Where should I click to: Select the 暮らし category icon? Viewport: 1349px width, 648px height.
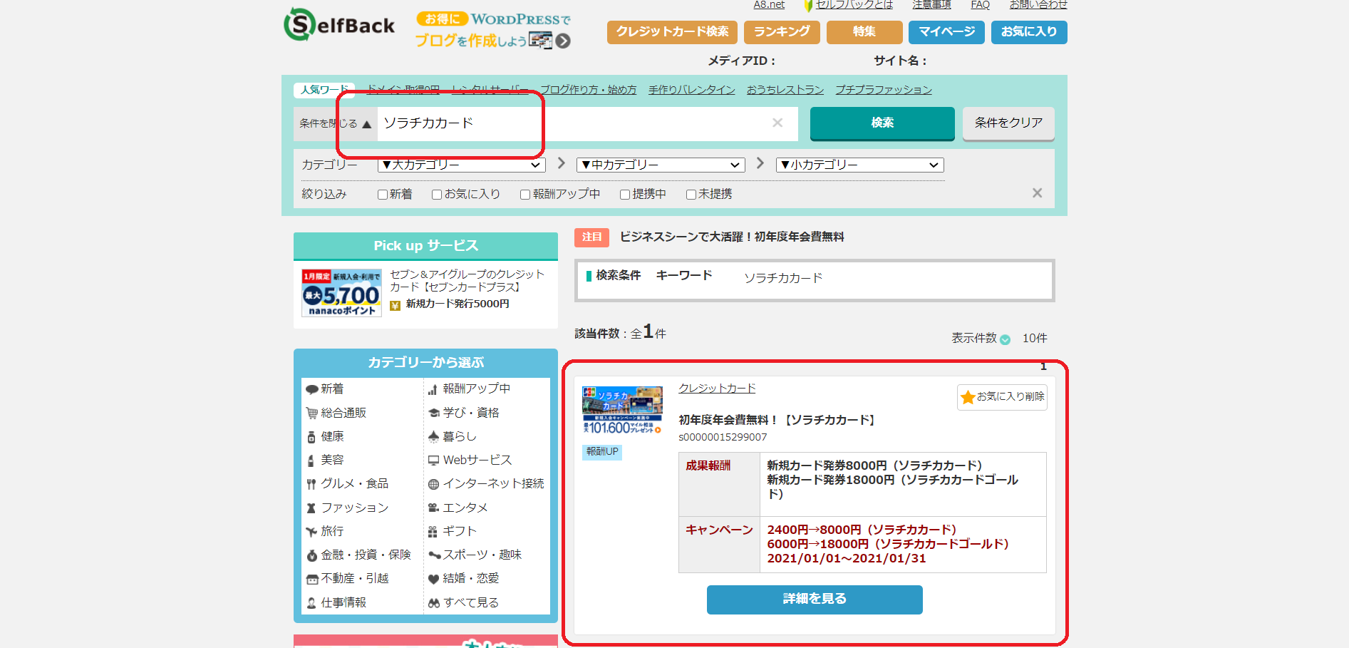433,437
